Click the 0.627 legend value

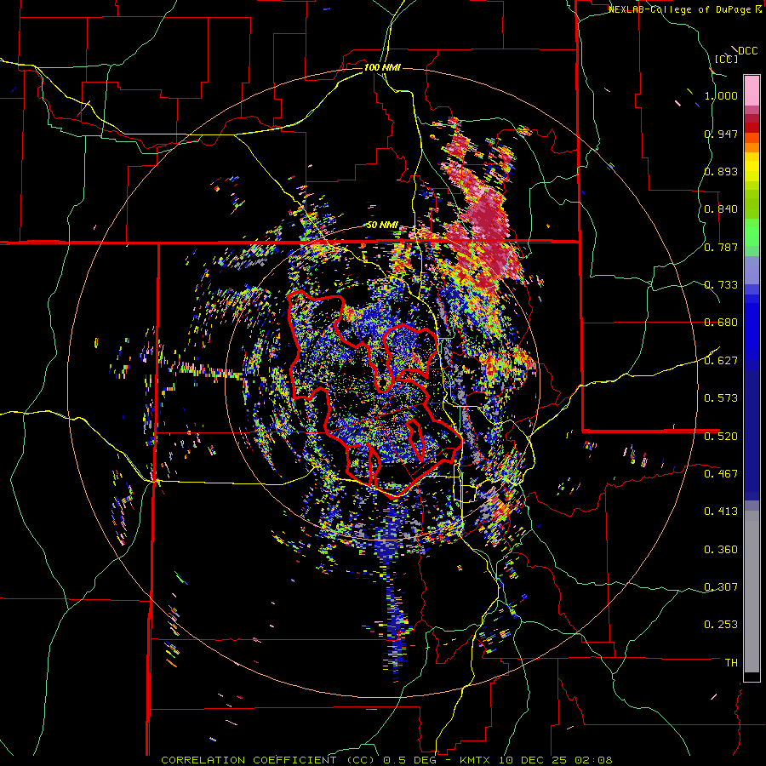(x=721, y=361)
